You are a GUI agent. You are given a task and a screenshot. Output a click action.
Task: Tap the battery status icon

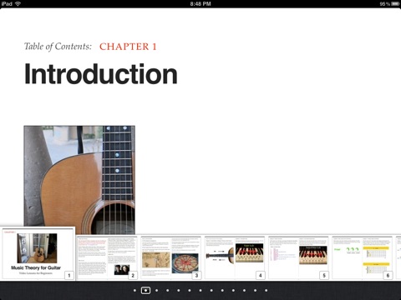(x=395, y=4)
